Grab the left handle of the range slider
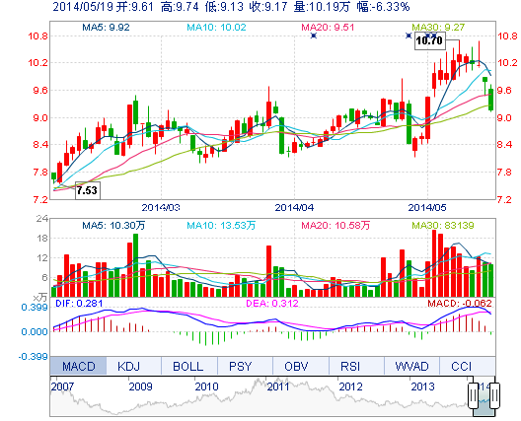Image resolution: width=521 pixels, height=421 pixels. [x=474, y=395]
